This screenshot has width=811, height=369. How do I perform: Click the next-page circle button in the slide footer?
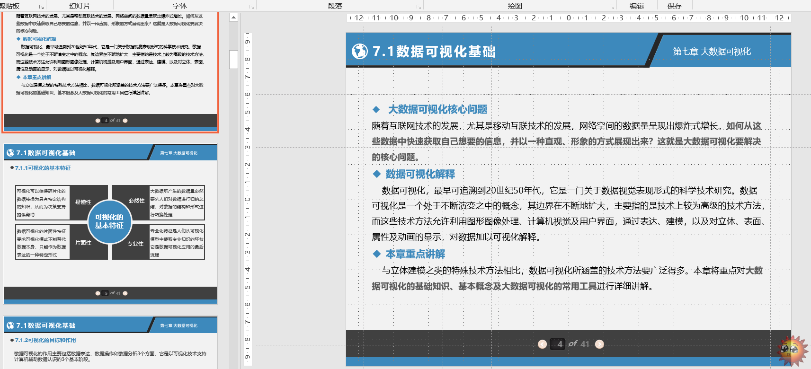599,344
